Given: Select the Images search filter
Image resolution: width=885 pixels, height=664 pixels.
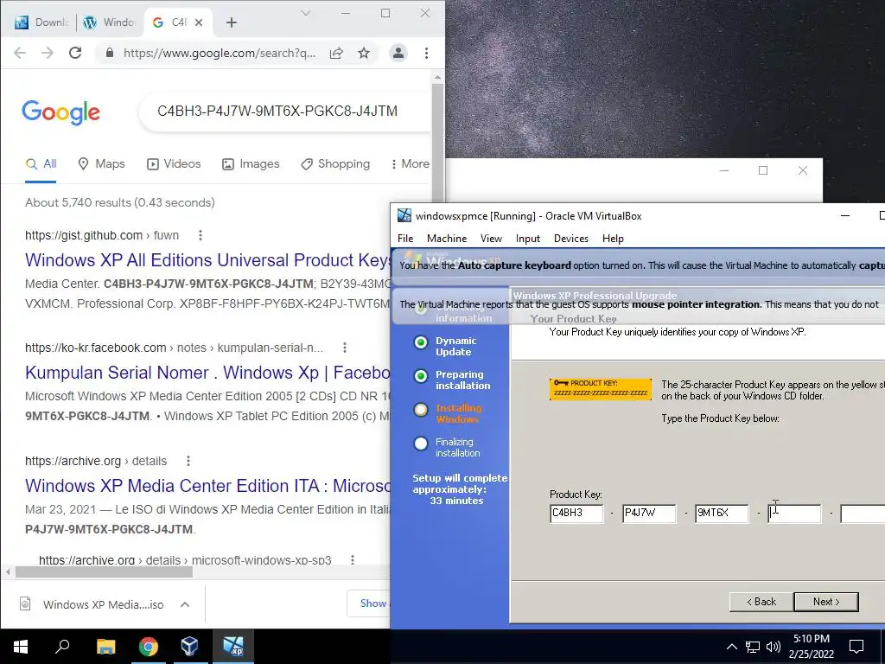Looking at the screenshot, I should 251,163.
